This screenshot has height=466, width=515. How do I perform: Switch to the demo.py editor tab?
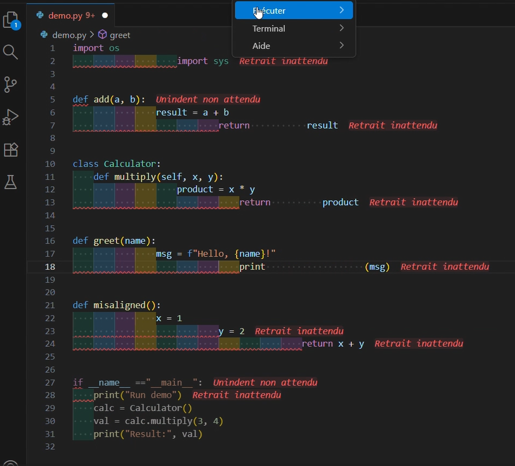pyautogui.click(x=66, y=15)
